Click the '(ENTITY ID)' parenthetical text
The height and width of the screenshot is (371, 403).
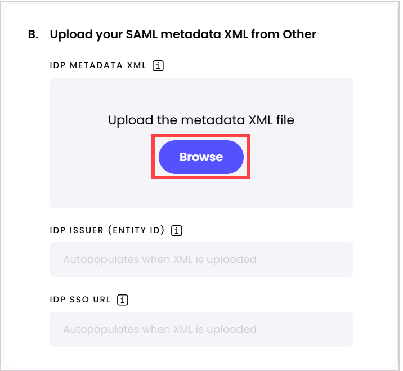point(136,230)
